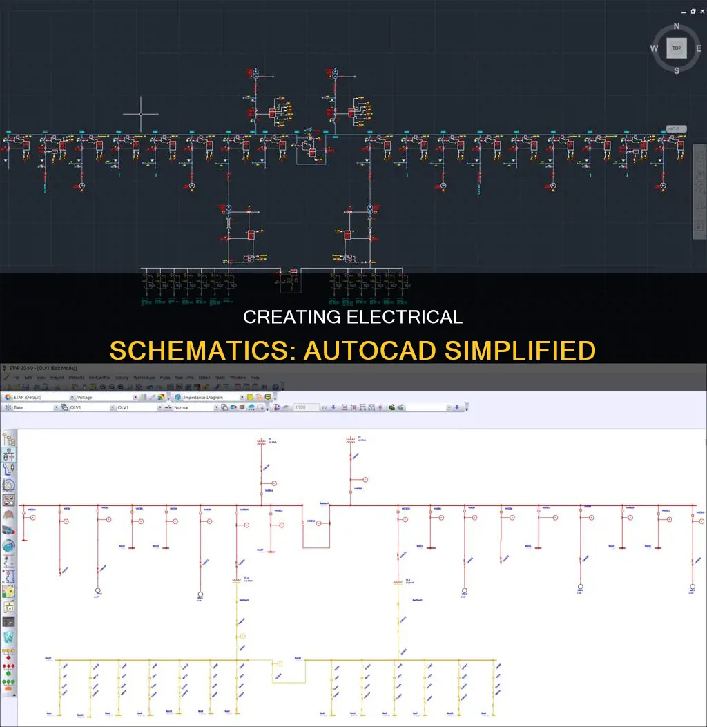Click the cloud icon in the configuration toolbar
This screenshot has width=707, height=727.
[x=251, y=407]
